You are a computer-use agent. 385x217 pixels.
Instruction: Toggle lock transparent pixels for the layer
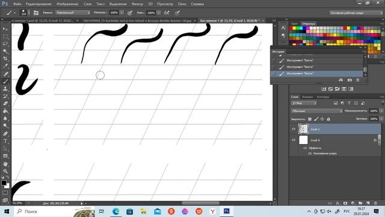point(310,119)
